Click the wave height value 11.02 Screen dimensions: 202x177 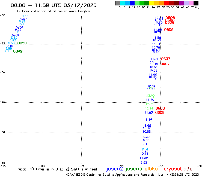(x=144, y=158)
